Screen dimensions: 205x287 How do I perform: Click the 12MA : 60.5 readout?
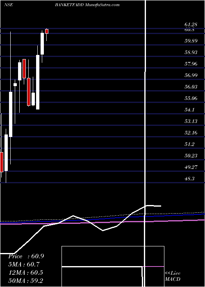click(25, 273)
